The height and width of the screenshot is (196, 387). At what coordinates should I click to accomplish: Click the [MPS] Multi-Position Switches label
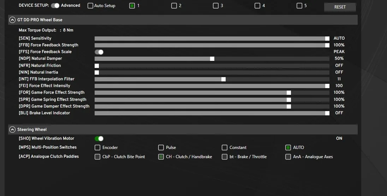48,147
